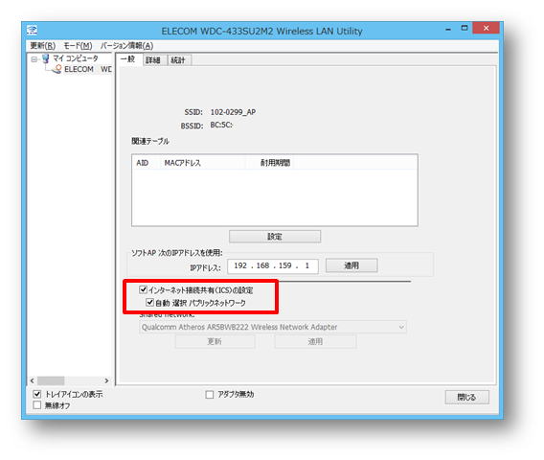Click the 設定 button below the table
Screen dimensions: 544x460
[x=275, y=237]
